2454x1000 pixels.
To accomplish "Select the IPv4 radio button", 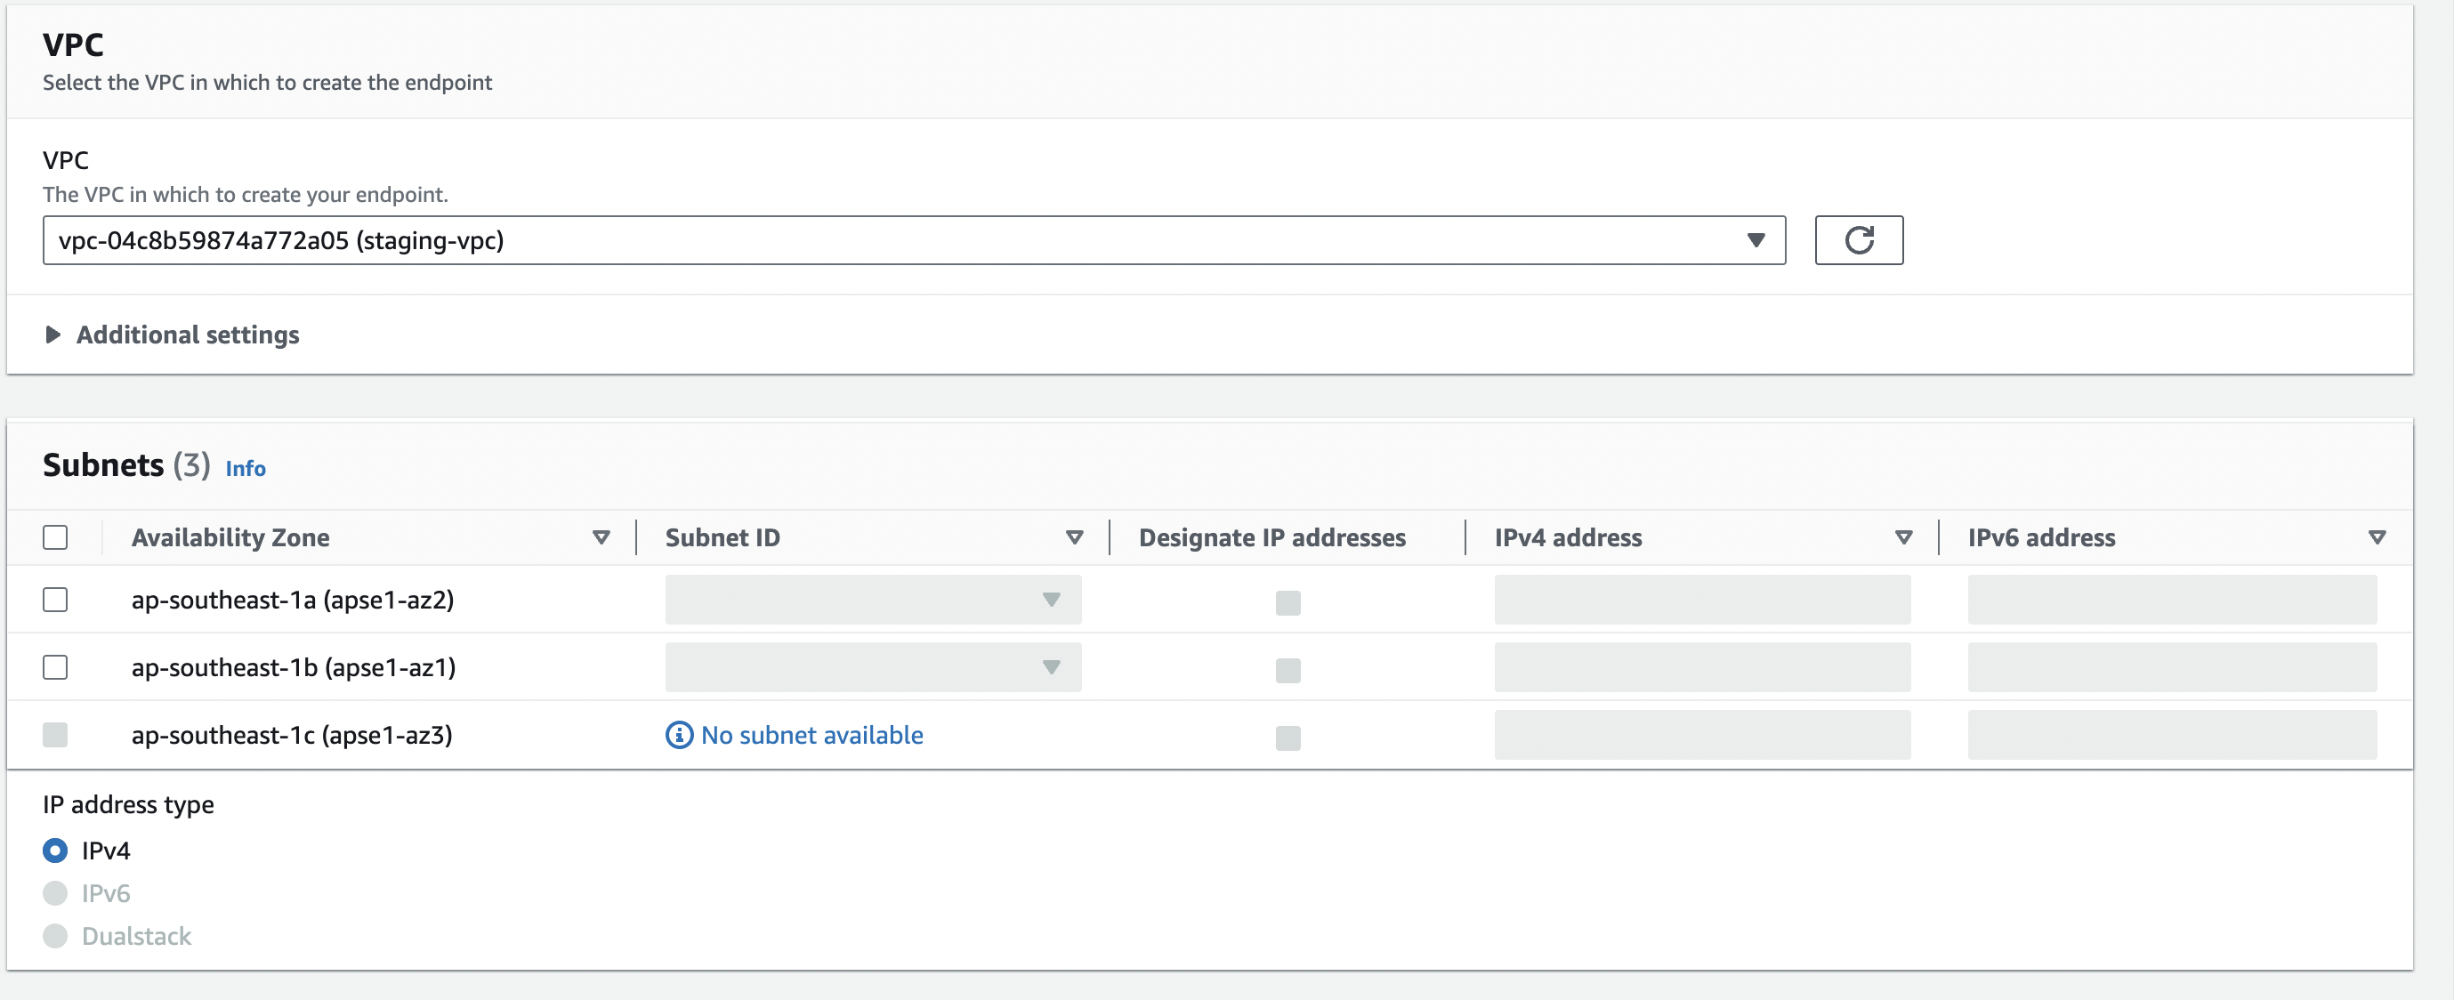I will pos(55,851).
